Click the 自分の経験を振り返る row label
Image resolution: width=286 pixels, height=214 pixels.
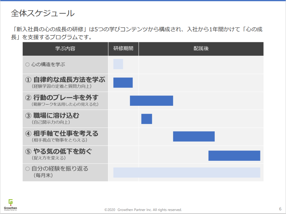[x=57, y=169]
